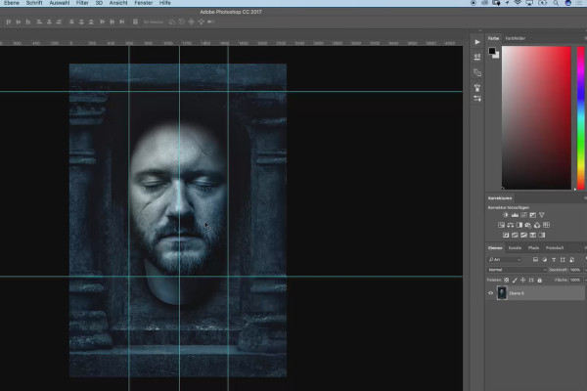Select the Korrekturen panel tab
587x391 pixels.
click(499, 197)
